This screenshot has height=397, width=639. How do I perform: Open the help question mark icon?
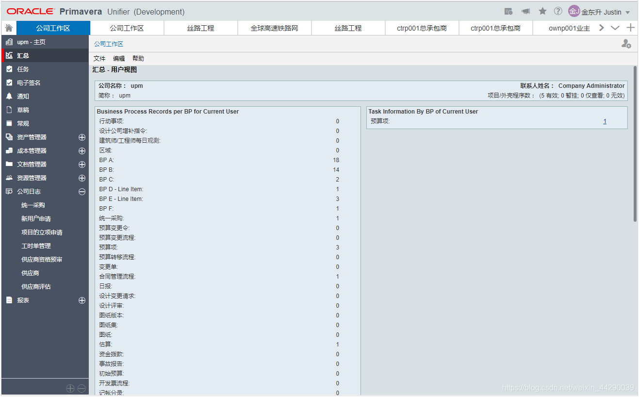click(x=558, y=11)
